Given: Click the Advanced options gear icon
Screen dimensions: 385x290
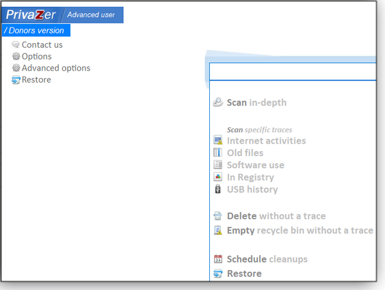Looking at the screenshot, I should click(16, 68).
